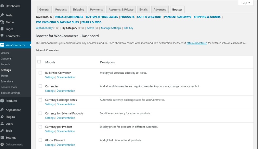Click the Plugins plug icon
This screenshot has width=258, height=149.
pos(2,117)
